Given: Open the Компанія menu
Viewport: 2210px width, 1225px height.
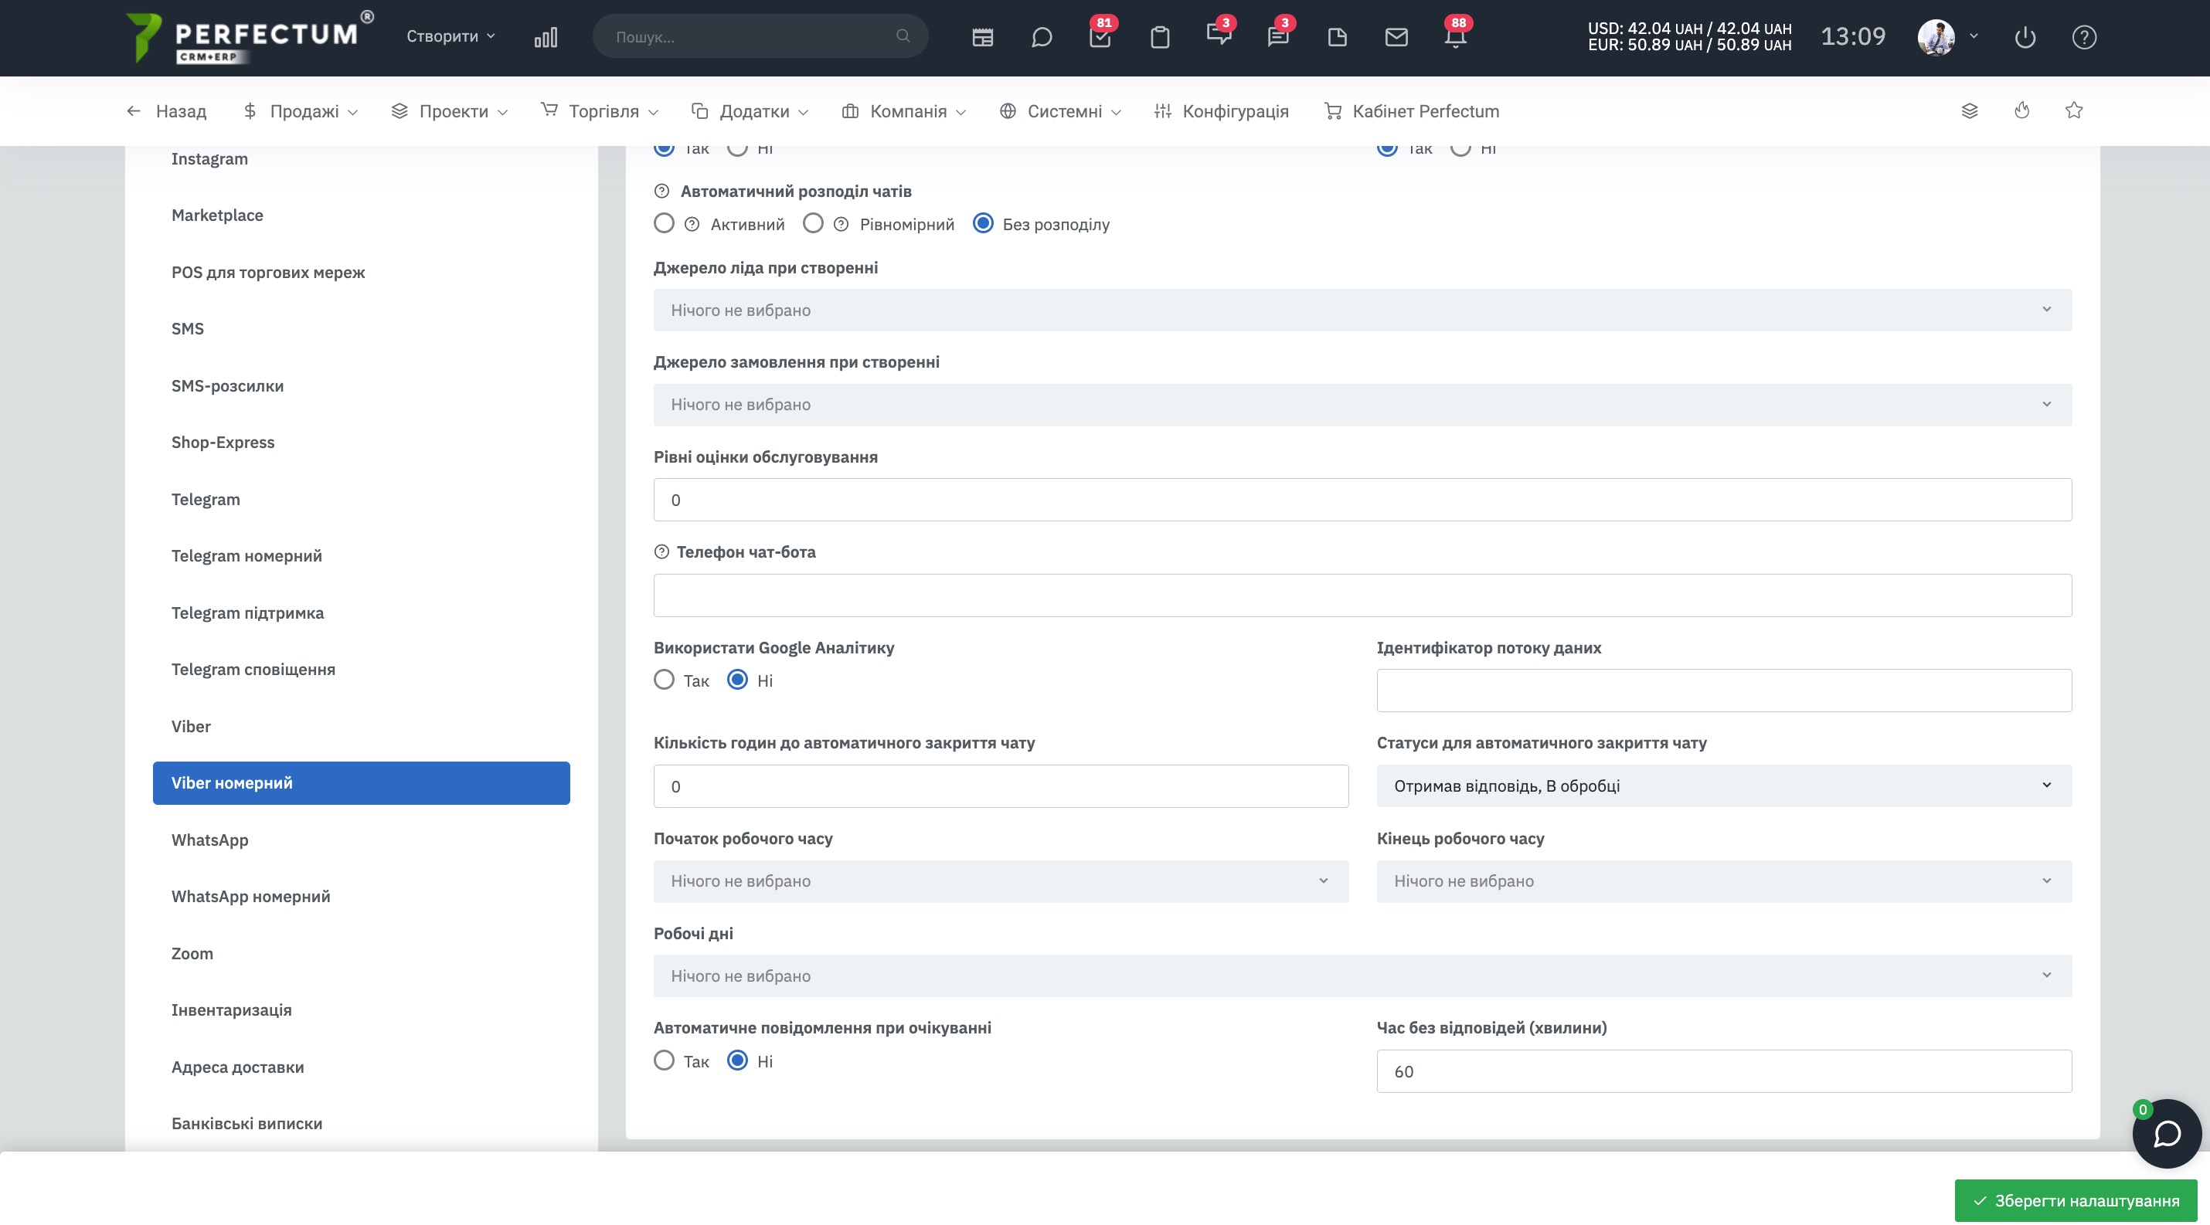Looking at the screenshot, I should point(904,111).
